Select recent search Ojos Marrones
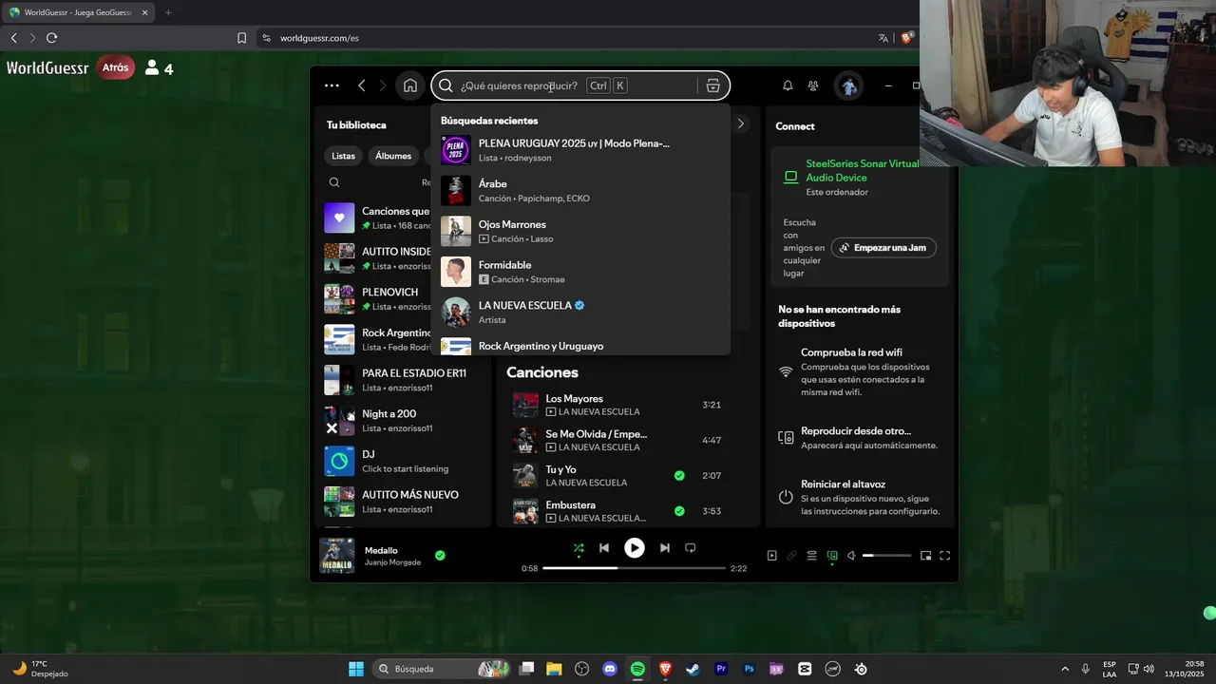 pyautogui.click(x=580, y=231)
